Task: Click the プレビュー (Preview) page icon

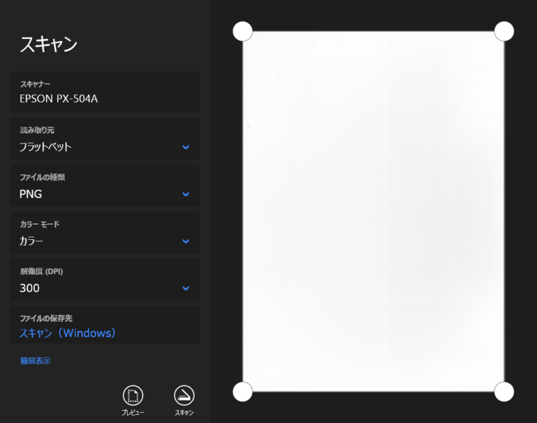Action: [133, 395]
